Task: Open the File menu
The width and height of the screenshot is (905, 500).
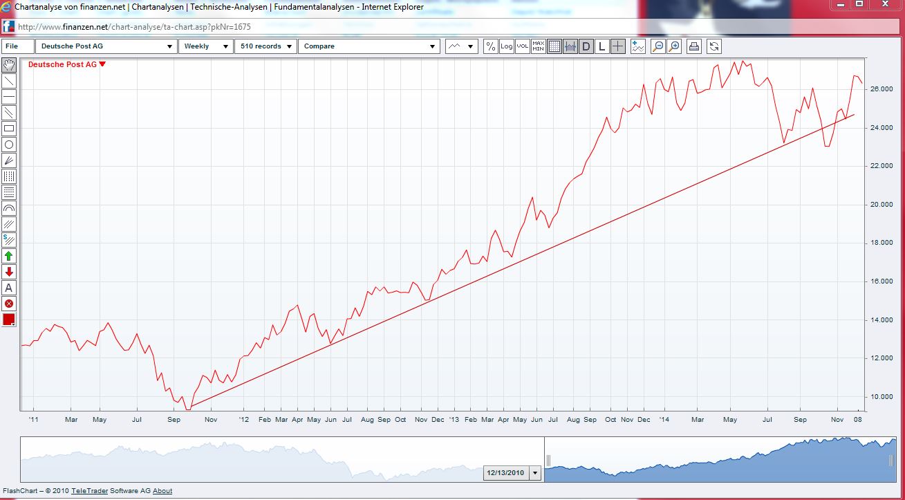Action: click(x=18, y=46)
